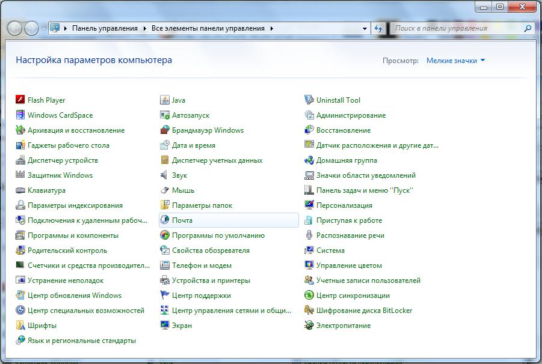Open the Защитник Windows icon
This screenshot has height=364, width=542.
(20, 175)
